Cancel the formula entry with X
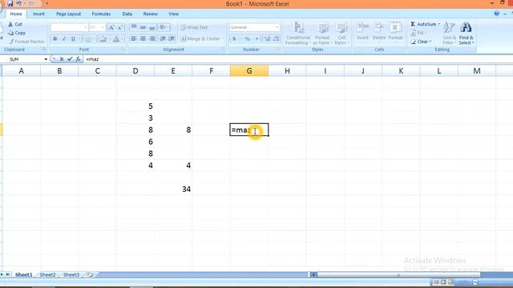 coord(62,59)
